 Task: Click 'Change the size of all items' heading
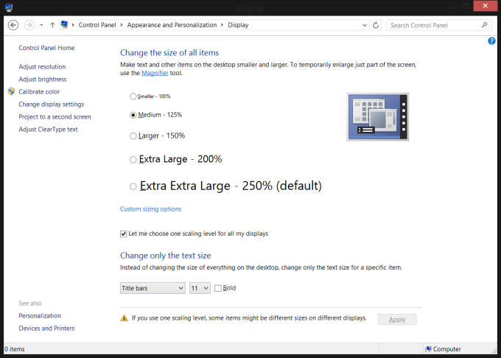point(169,53)
